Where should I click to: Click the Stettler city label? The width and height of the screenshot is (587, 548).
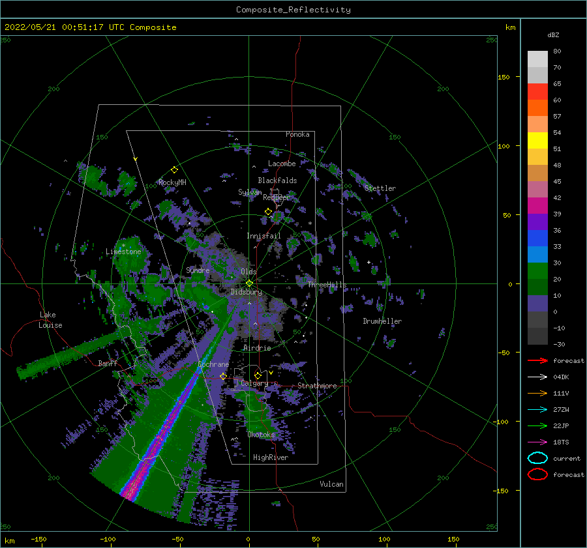[380, 188]
